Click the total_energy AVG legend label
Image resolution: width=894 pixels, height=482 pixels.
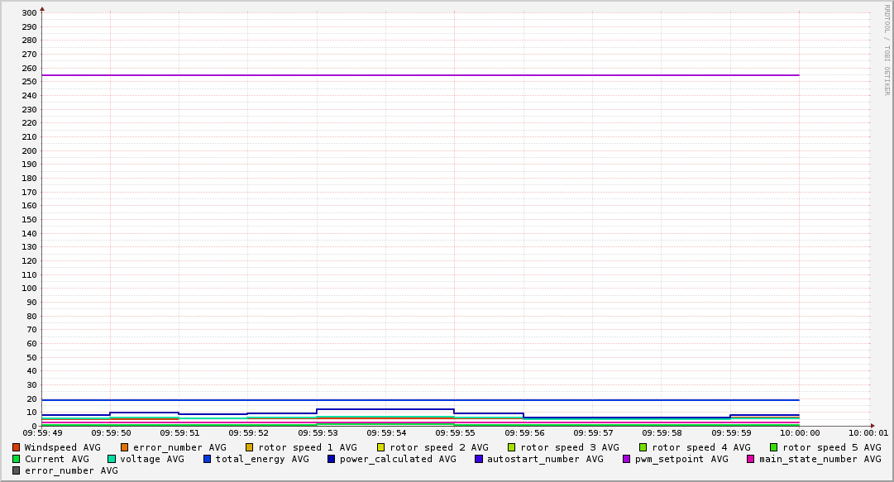tap(262, 459)
